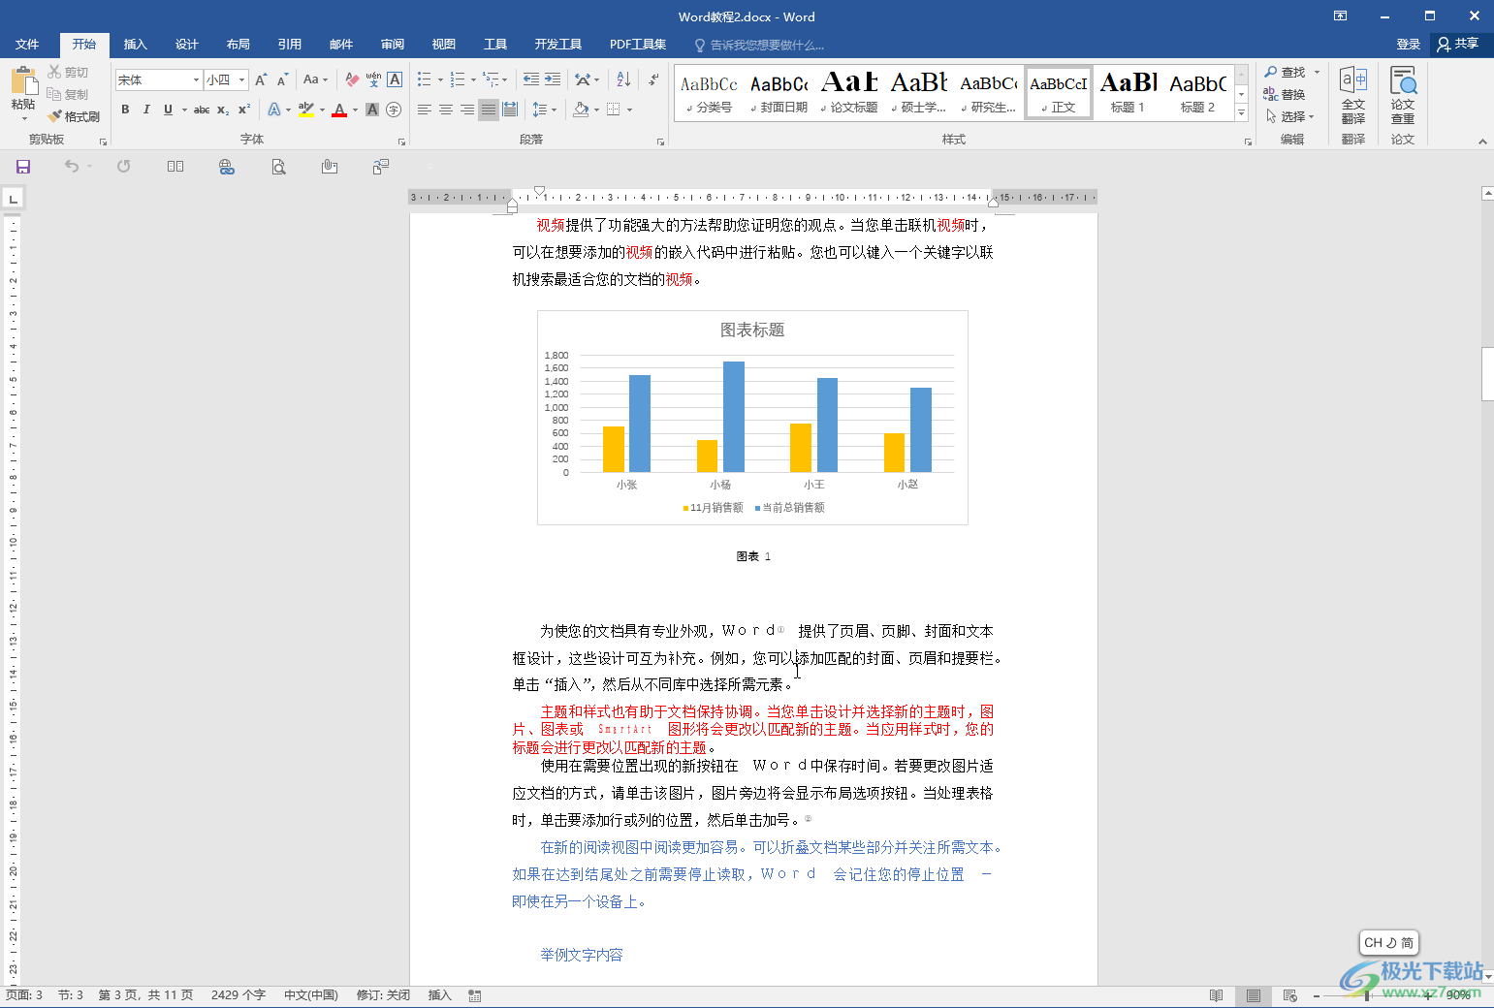This screenshot has width=1494, height=1008.
Task: Click the vertical scrollbar thumb
Action: [x=1487, y=373]
